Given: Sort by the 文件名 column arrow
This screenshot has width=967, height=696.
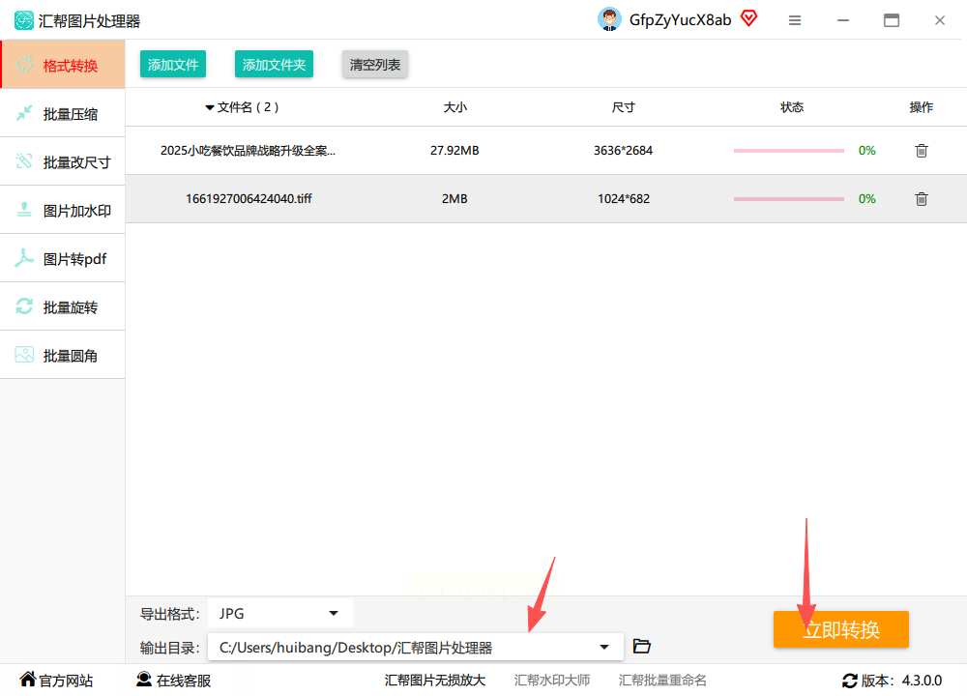Looking at the screenshot, I should tap(210, 108).
